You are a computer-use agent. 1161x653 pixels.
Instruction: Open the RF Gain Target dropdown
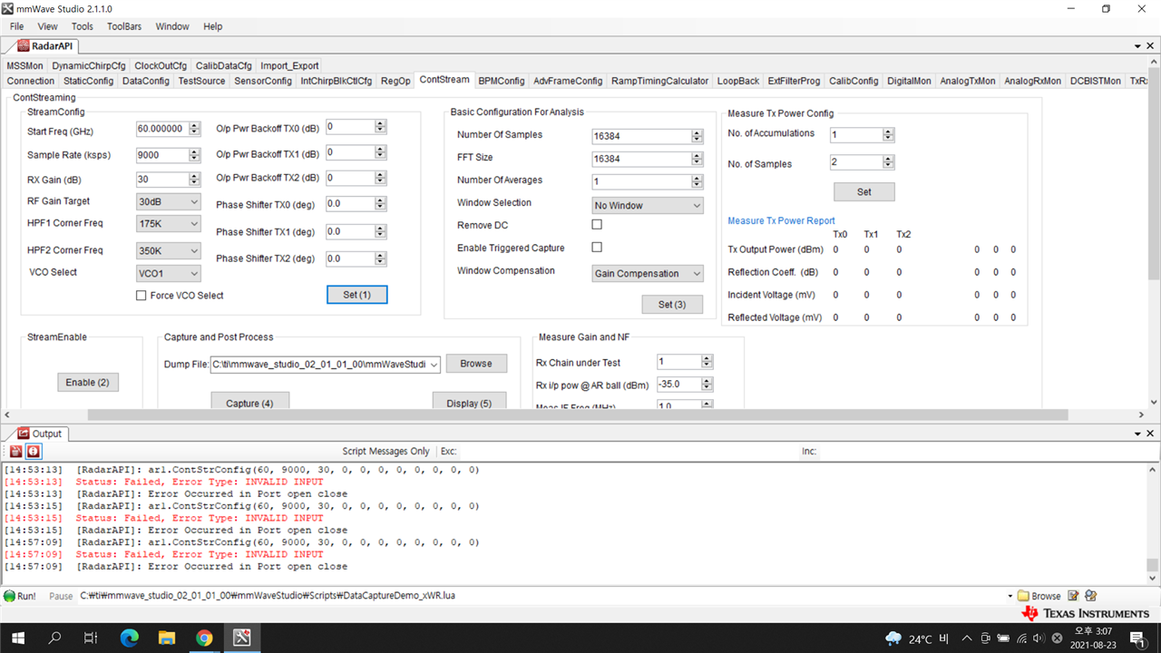pos(169,201)
